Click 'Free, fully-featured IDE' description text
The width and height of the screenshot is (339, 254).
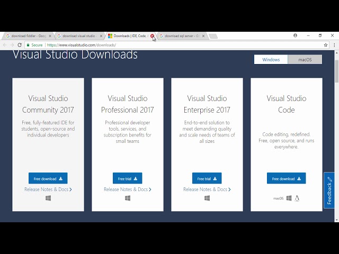(48, 129)
